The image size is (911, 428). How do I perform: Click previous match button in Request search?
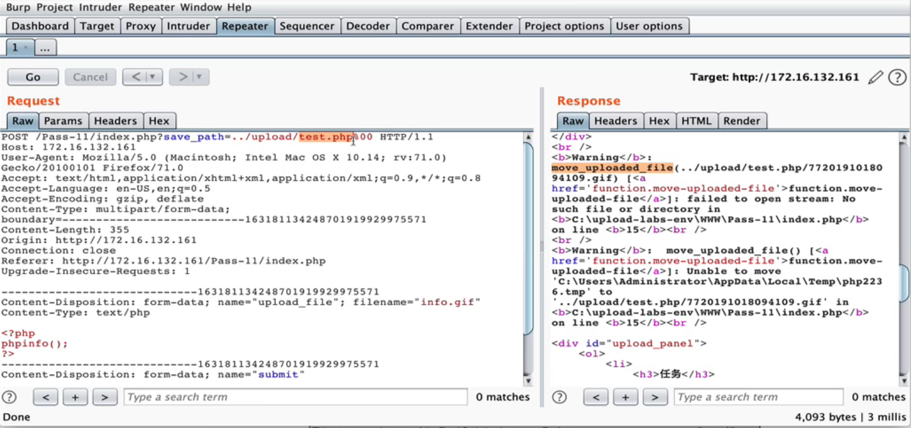click(46, 397)
